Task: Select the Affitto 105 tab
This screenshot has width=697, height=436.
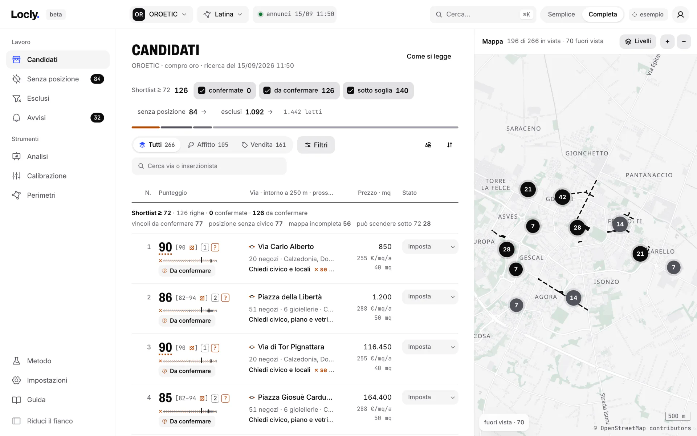Action: pos(208,145)
